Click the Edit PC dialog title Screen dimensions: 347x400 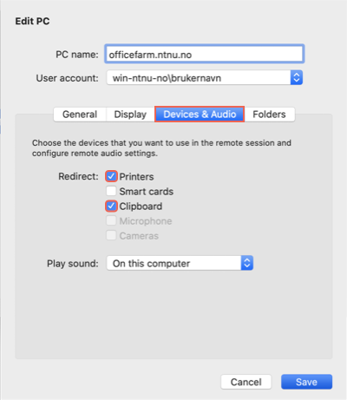(32, 21)
